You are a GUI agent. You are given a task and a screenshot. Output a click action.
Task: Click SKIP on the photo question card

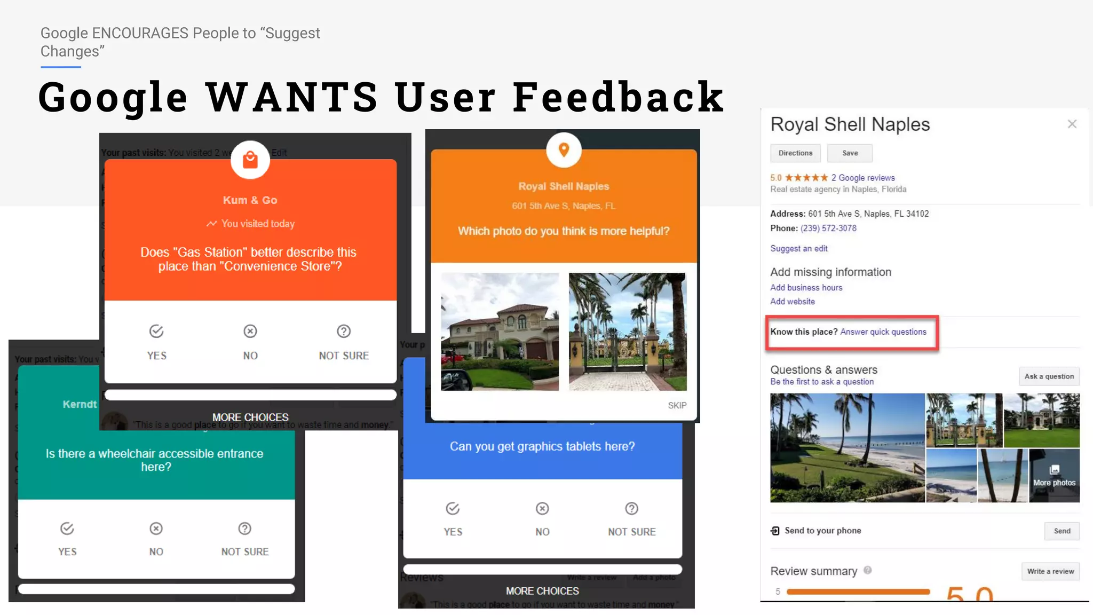(x=677, y=406)
